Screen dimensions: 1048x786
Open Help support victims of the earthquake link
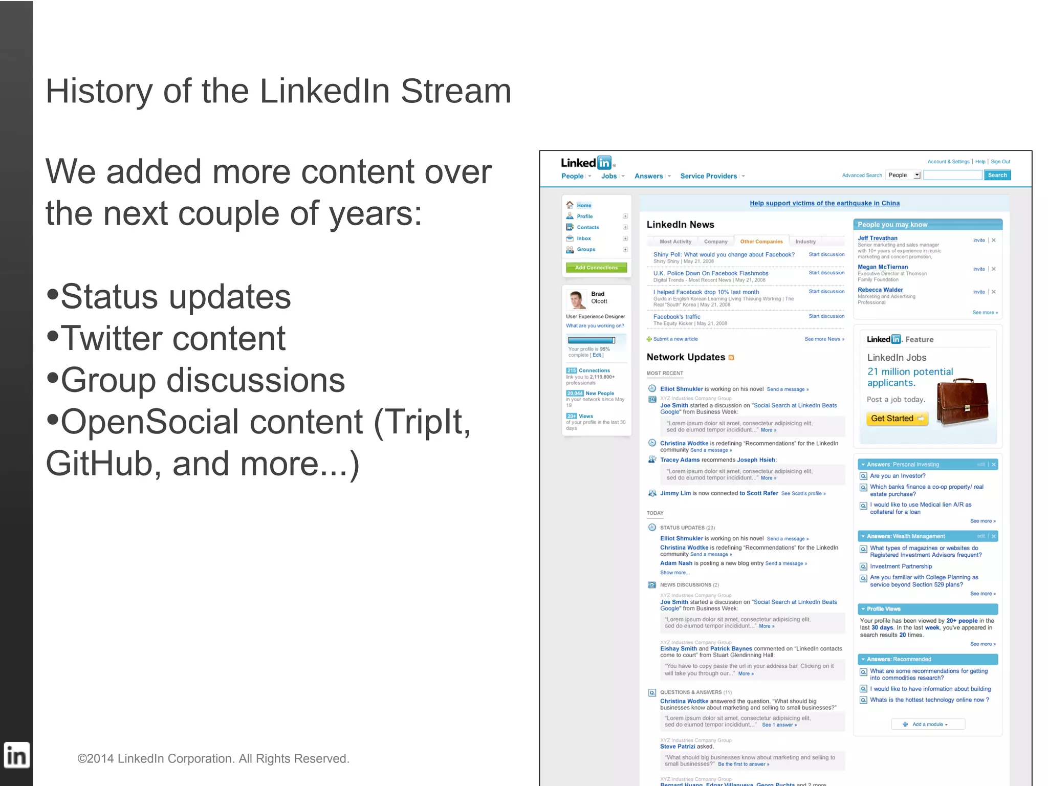click(x=824, y=203)
